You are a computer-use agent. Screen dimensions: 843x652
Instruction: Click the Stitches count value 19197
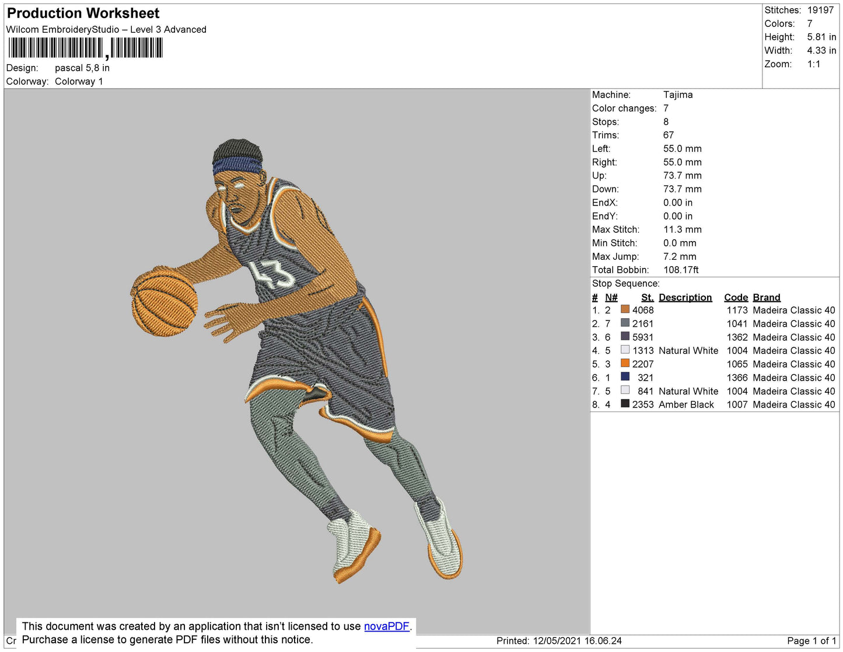pyautogui.click(x=820, y=10)
